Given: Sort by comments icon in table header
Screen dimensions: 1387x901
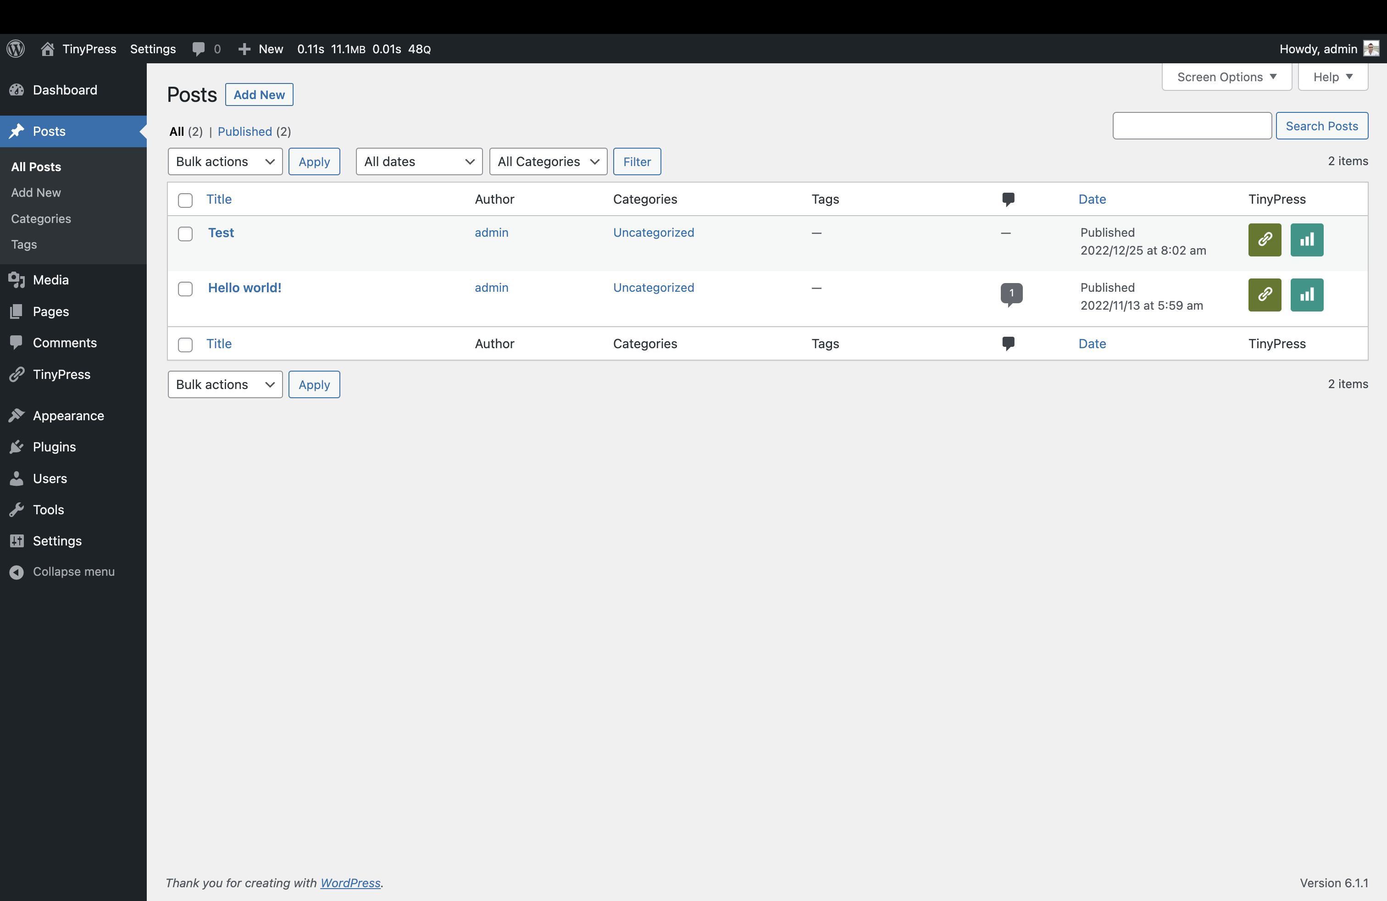Looking at the screenshot, I should point(1008,199).
